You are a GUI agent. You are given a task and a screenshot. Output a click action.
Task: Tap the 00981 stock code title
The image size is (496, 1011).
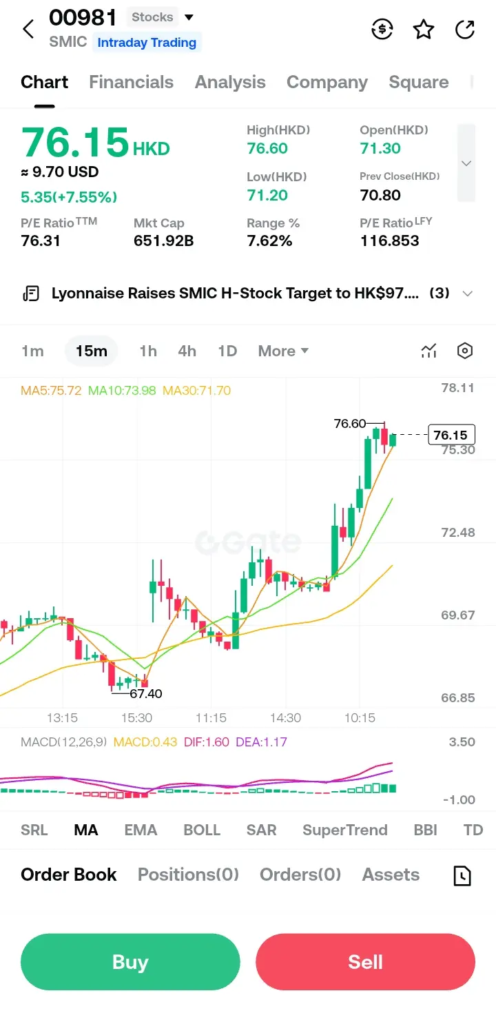83,17
